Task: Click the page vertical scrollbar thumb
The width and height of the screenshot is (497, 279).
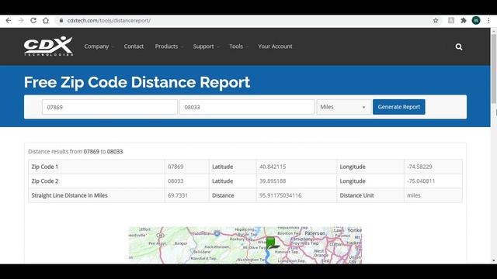Action: click(494, 68)
